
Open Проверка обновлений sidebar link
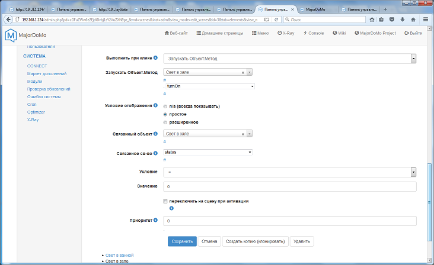(x=49, y=89)
